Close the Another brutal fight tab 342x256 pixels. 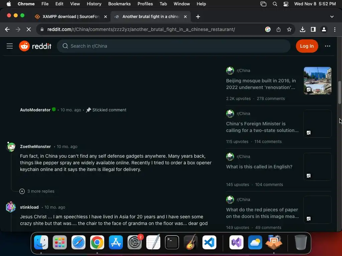185,17
